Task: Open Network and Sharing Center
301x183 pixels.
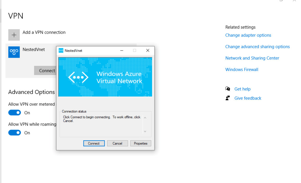Action: pyautogui.click(x=252, y=58)
